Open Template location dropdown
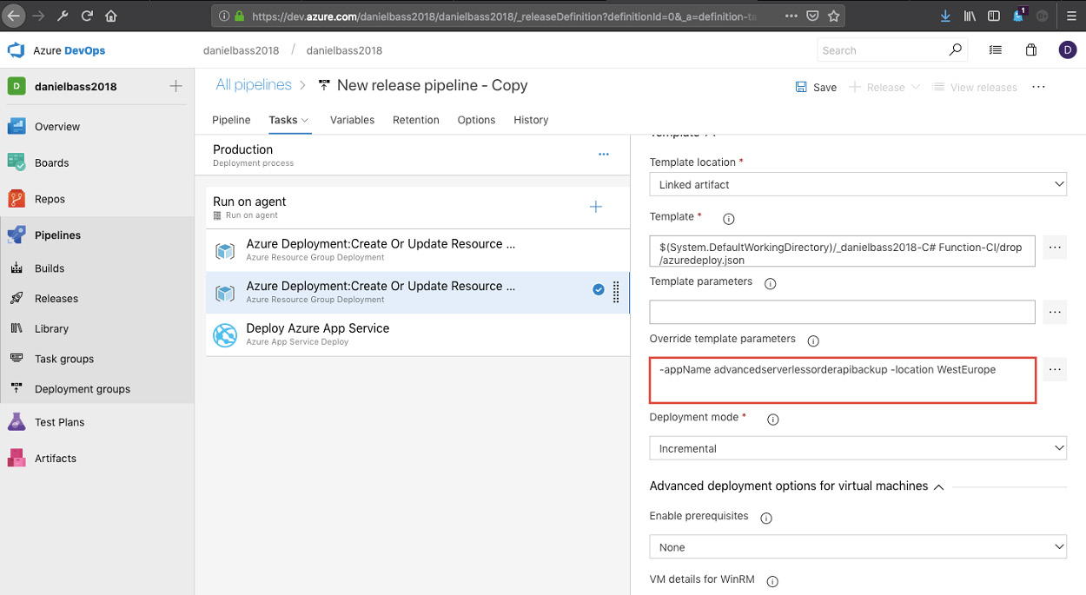This screenshot has height=595, width=1086. pyautogui.click(x=858, y=184)
